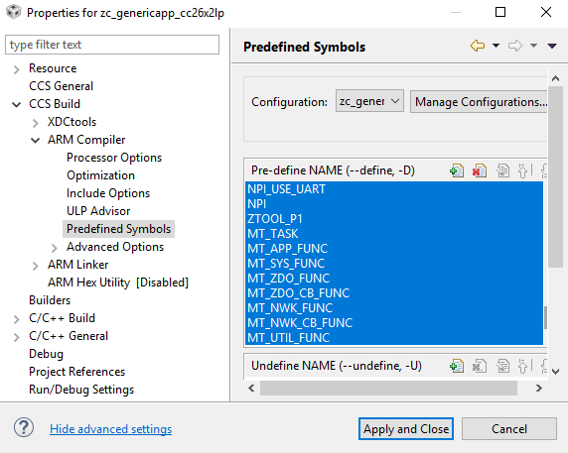568x453 pixels.
Task: Open the properties page view menu
Action: [552, 46]
